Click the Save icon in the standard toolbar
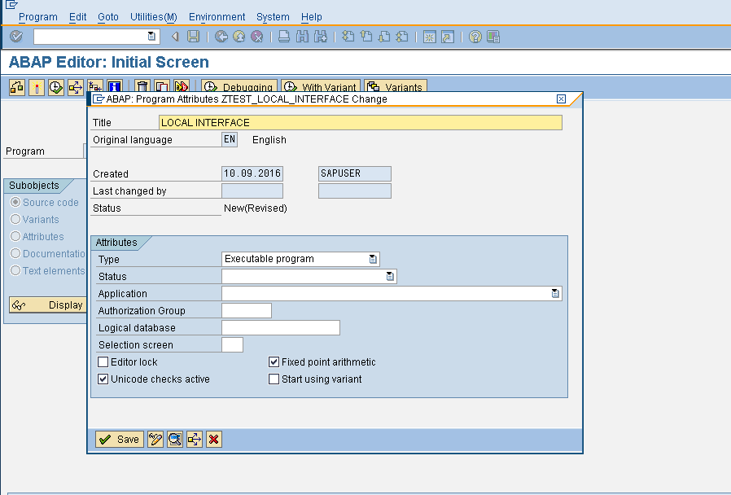The height and width of the screenshot is (495, 731). [x=195, y=37]
